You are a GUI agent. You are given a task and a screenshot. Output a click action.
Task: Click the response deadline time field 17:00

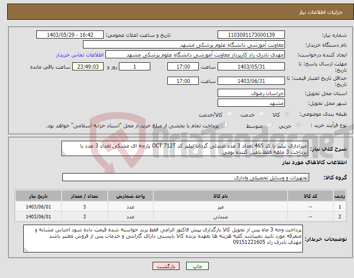click(x=183, y=67)
